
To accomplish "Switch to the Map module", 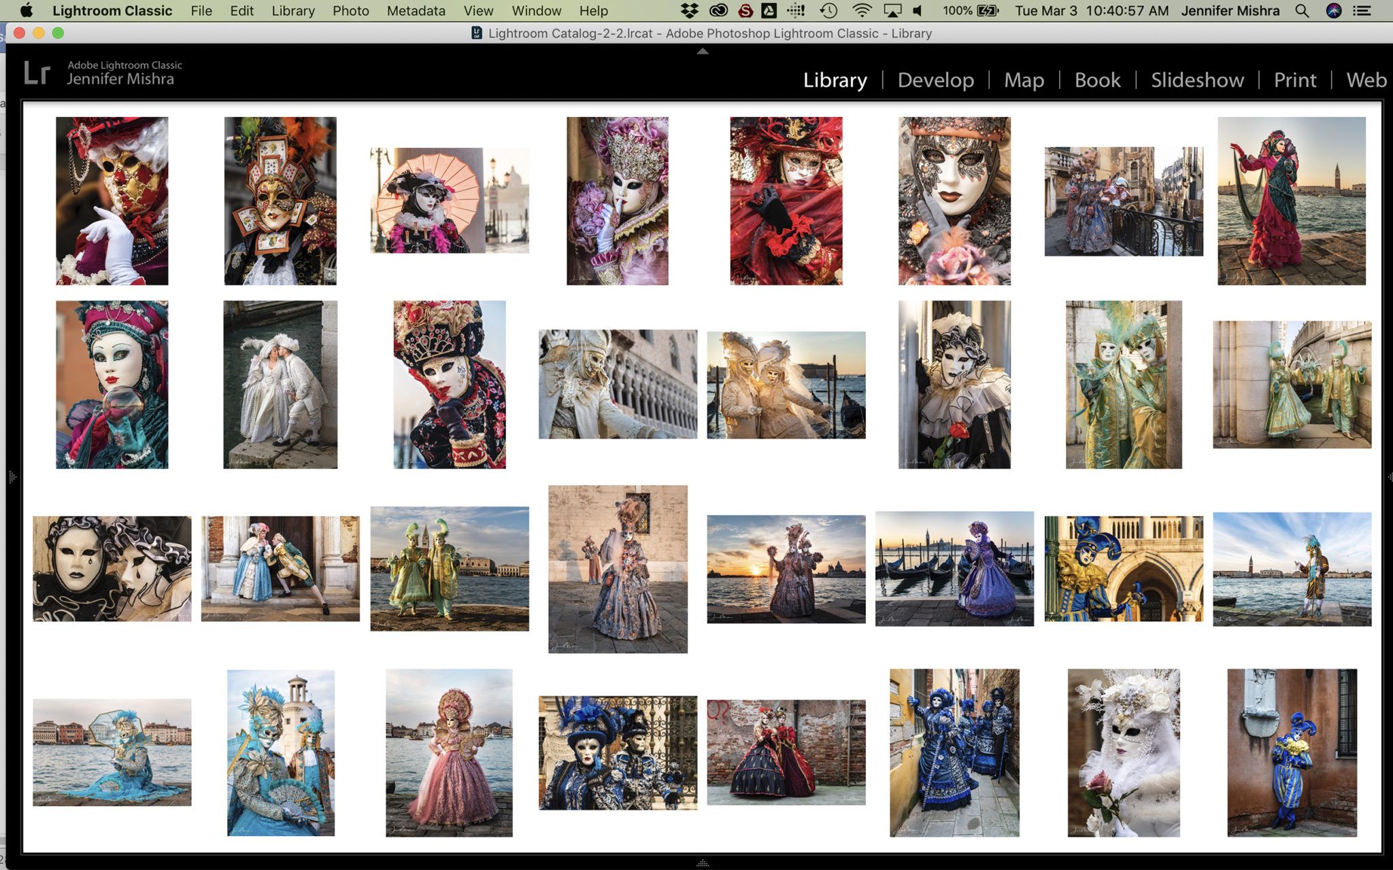I will coord(1024,80).
